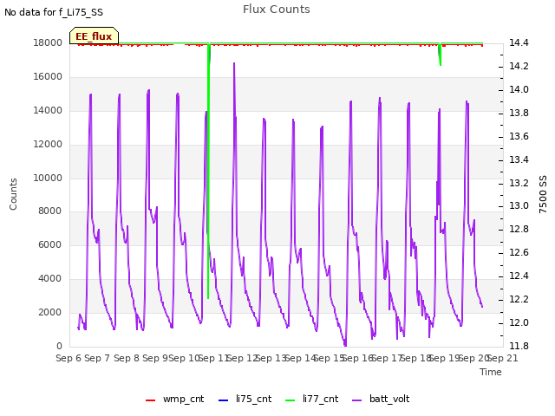Click the 18000 y-axis tick label
Viewport: 555px width, 416px height.
pos(48,42)
